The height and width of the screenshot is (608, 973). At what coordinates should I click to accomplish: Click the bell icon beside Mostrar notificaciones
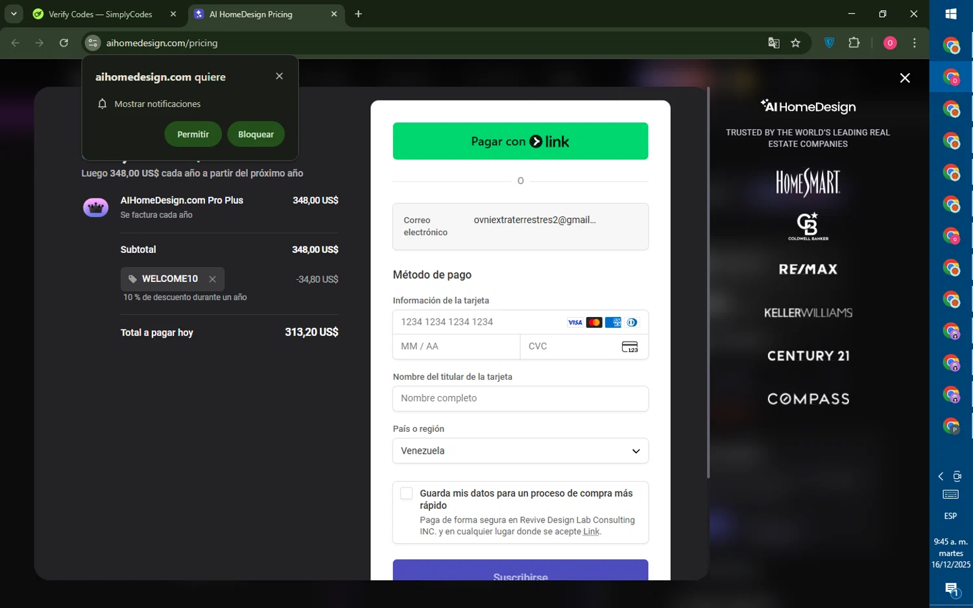pos(102,104)
